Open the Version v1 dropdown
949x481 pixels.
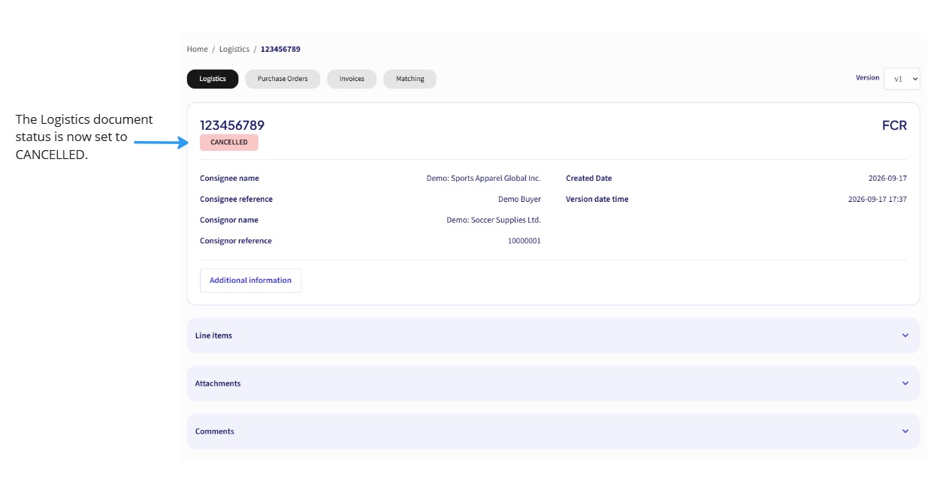pos(902,79)
